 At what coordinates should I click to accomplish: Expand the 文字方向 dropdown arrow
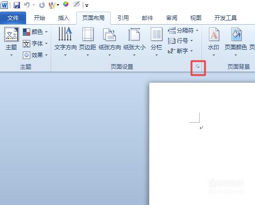(x=65, y=55)
